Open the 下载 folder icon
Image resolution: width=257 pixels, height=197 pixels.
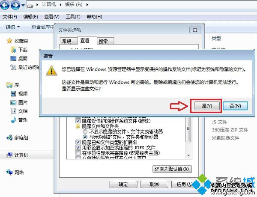coord(13,50)
